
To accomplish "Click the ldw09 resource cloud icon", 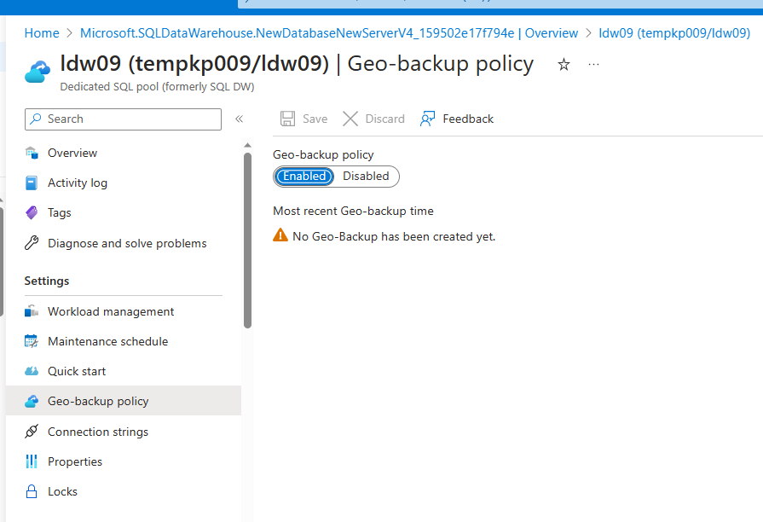I will tap(38, 72).
